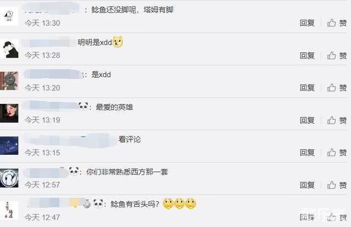Open the Snoopy dog avatar profile
This screenshot has width=351, height=227.
click(x=9, y=16)
